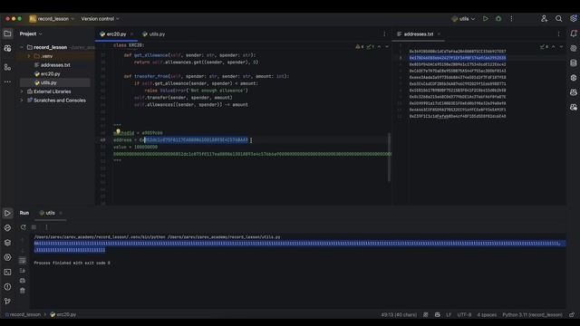Open the Python Console tool window
580x326 pixels.
[x=7, y=228]
